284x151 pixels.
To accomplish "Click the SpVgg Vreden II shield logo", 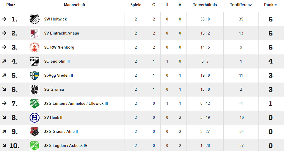I will click(35, 75).
